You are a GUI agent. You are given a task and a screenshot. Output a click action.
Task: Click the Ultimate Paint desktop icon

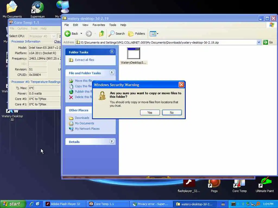[265, 185]
